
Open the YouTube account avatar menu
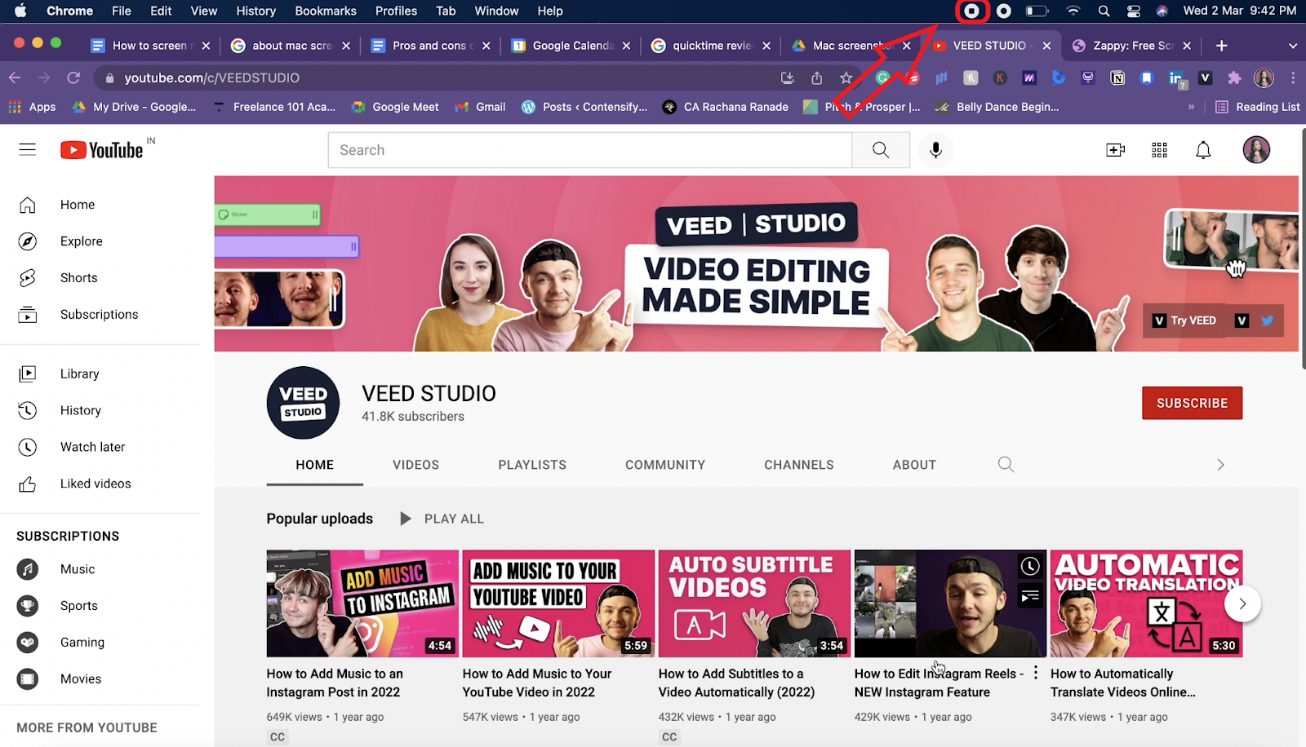coord(1256,149)
